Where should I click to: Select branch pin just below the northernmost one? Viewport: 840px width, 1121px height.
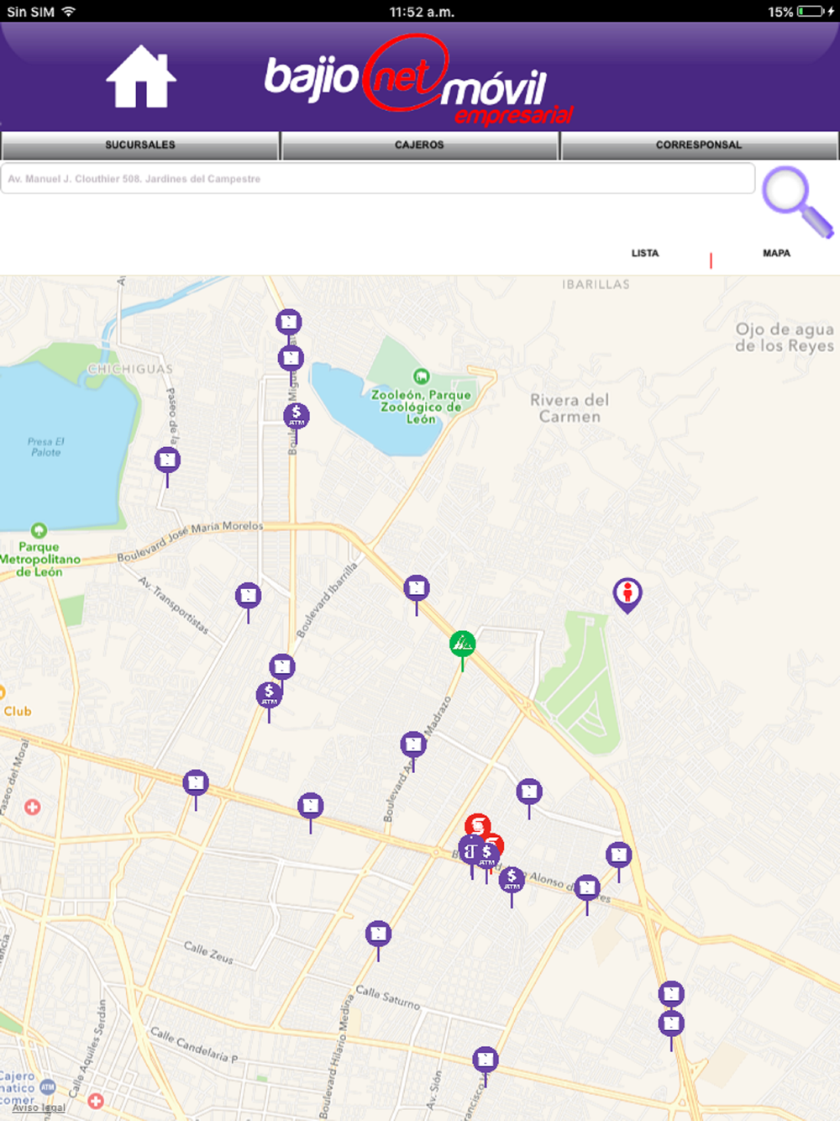[291, 359]
